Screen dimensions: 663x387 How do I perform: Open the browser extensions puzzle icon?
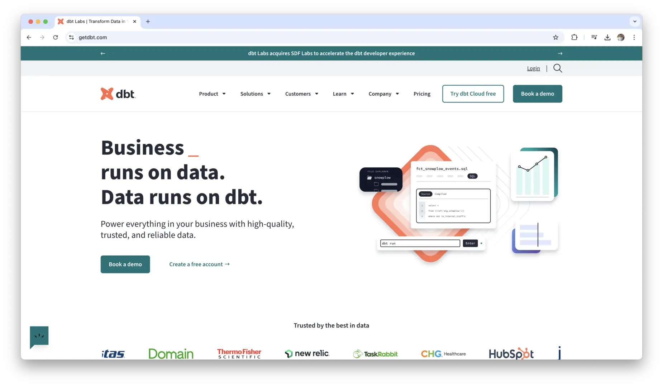574,37
